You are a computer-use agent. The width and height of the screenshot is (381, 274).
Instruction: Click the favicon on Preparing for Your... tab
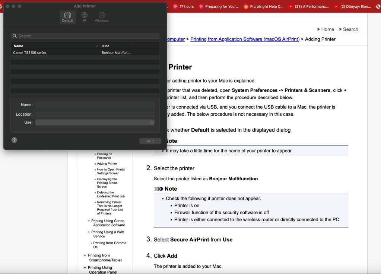point(201,7)
